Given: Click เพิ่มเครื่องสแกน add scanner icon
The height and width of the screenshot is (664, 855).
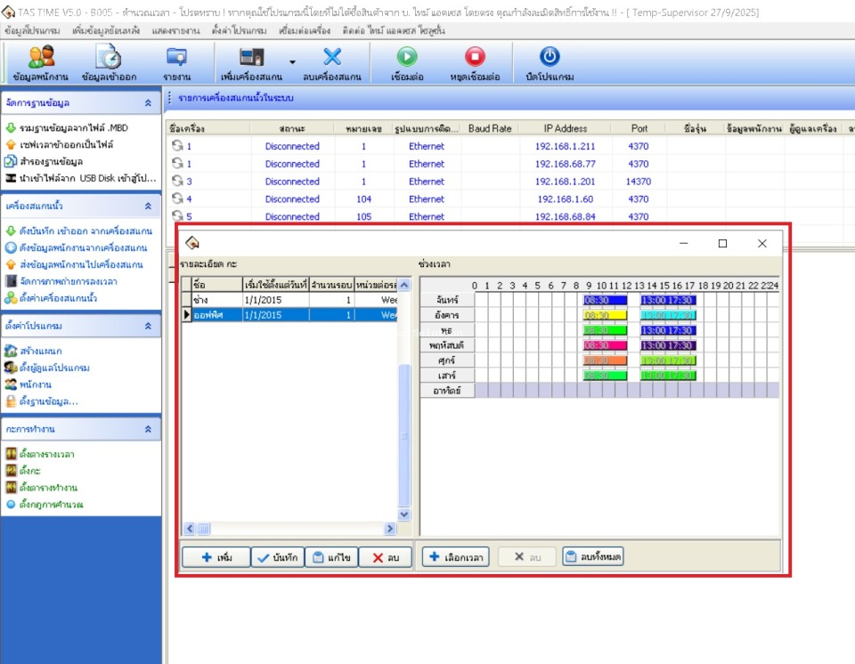Looking at the screenshot, I should (252, 57).
